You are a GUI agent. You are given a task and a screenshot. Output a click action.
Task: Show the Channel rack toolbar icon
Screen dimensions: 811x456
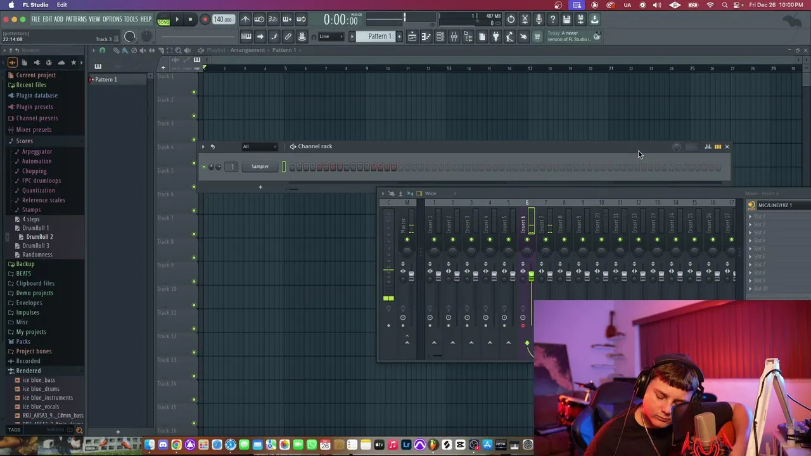pyautogui.click(x=440, y=36)
